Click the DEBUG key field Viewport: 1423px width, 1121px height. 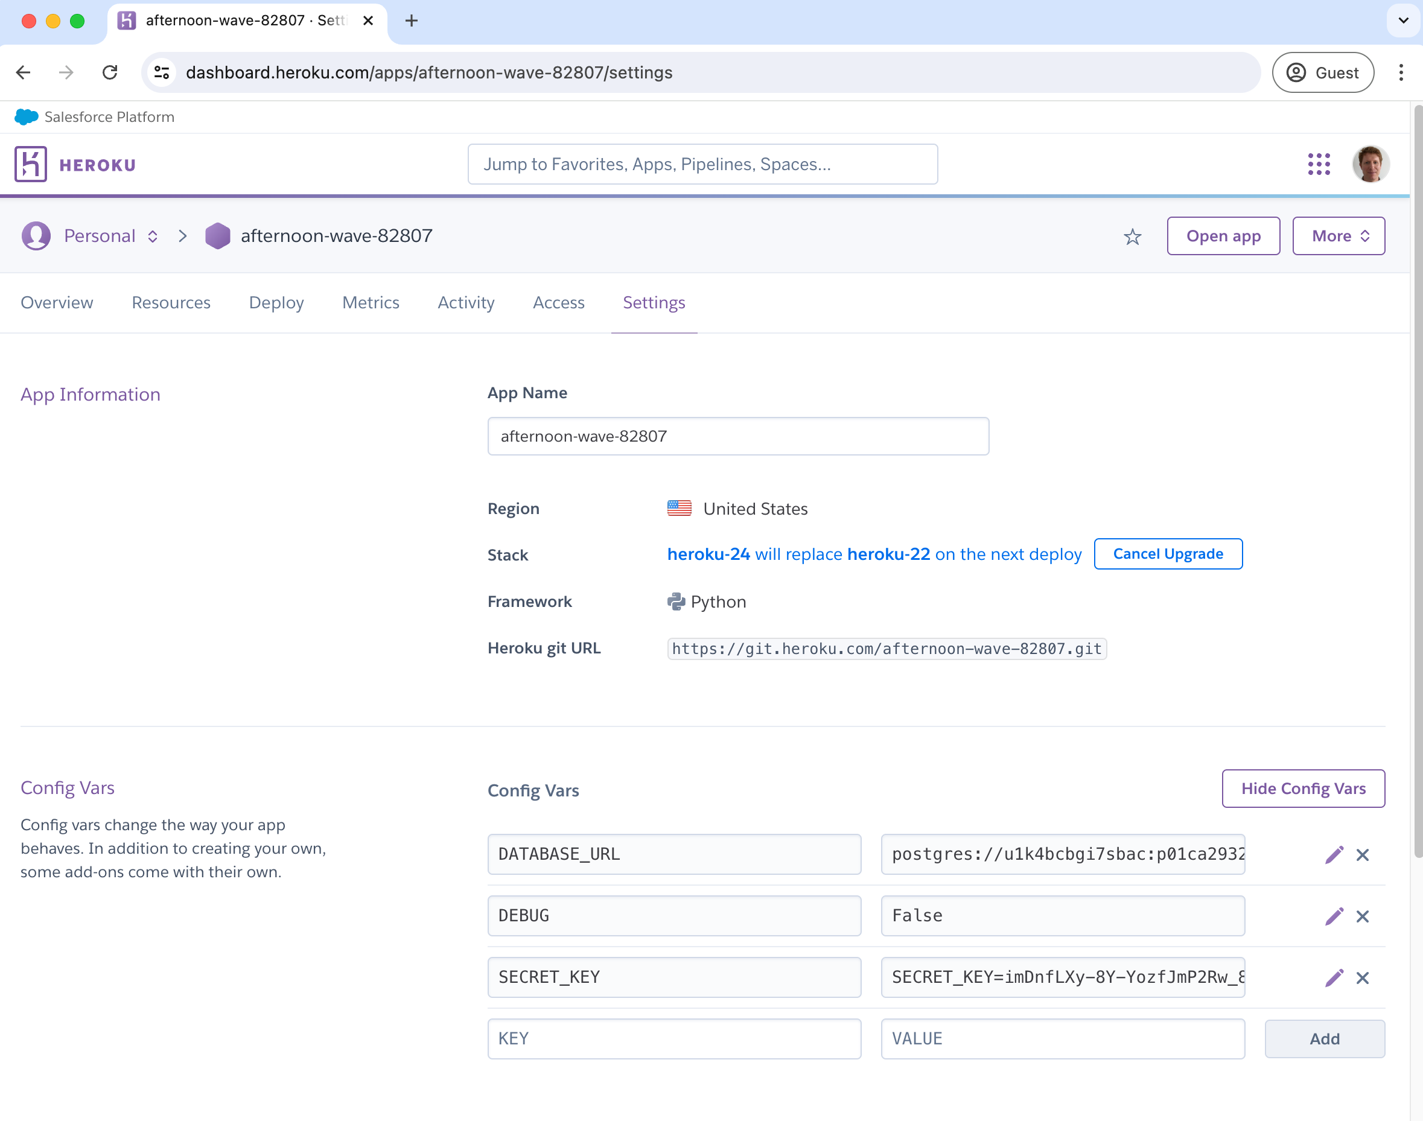pyautogui.click(x=674, y=916)
